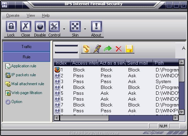Click the Close toolbar icon with X
The width and height of the screenshot is (188, 136).
point(26,26)
